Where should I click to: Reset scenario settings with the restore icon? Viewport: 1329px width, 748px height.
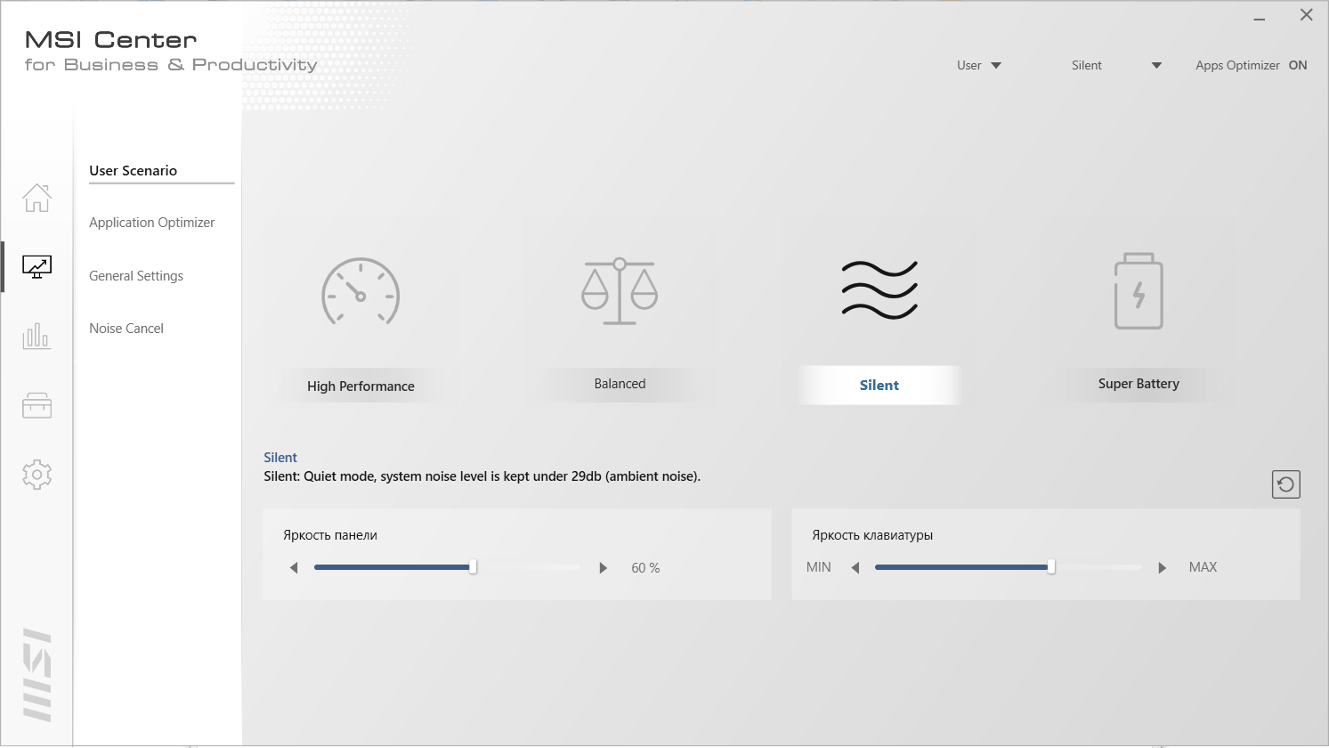pos(1285,484)
